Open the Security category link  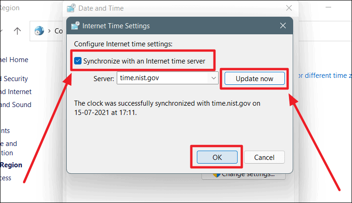pyautogui.click(x=14, y=79)
